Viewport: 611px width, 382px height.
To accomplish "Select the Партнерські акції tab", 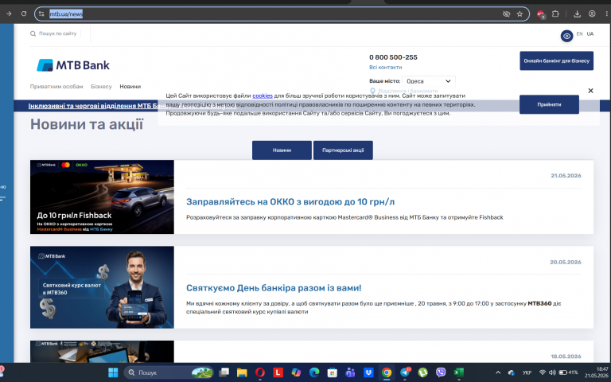I will 343,150.
